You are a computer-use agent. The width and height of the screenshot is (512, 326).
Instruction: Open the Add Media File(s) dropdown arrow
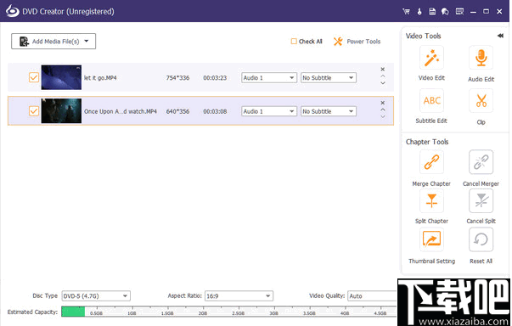click(x=87, y=41)
